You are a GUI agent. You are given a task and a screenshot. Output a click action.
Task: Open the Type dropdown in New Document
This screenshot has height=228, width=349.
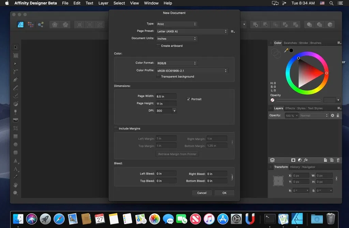(x=177, y=24)
